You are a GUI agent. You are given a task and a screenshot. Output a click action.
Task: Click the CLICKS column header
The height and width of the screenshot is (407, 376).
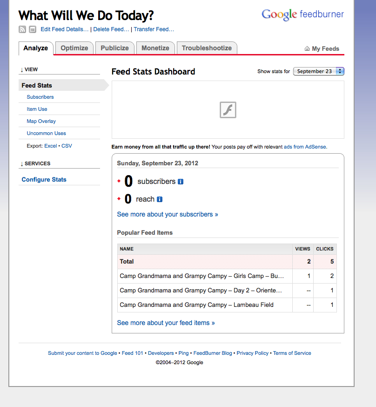[325, 249]
